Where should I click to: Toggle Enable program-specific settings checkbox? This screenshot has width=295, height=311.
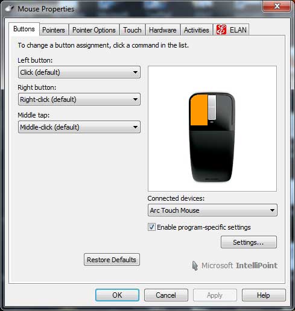(x=151, y=227)
